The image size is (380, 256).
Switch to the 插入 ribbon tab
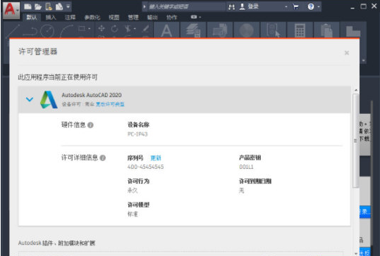point(51,17)
